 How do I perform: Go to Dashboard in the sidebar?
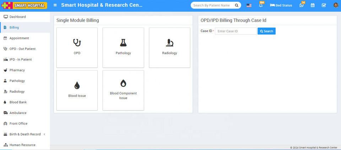[17, 17]
